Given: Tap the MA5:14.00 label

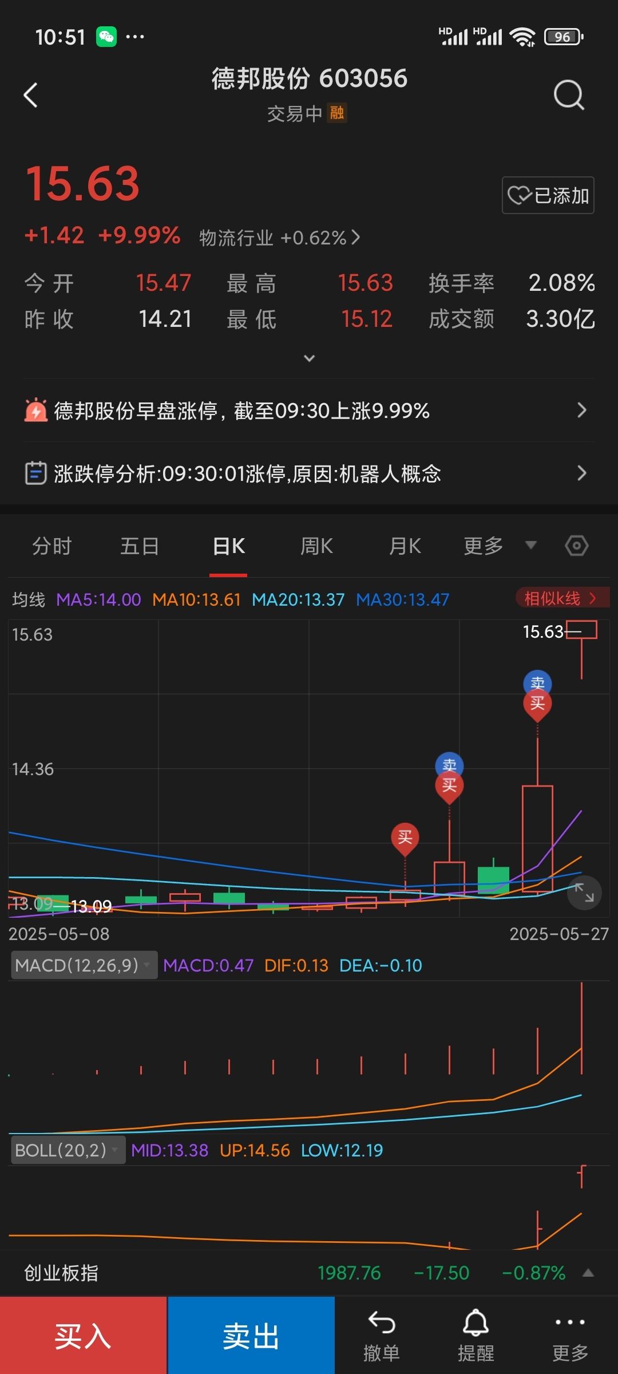Looking at the screenshot, I should pyautogui.click(x=98, y=599).
